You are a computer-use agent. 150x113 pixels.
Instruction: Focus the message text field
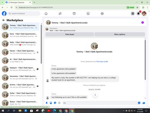(x=100, y=103)
